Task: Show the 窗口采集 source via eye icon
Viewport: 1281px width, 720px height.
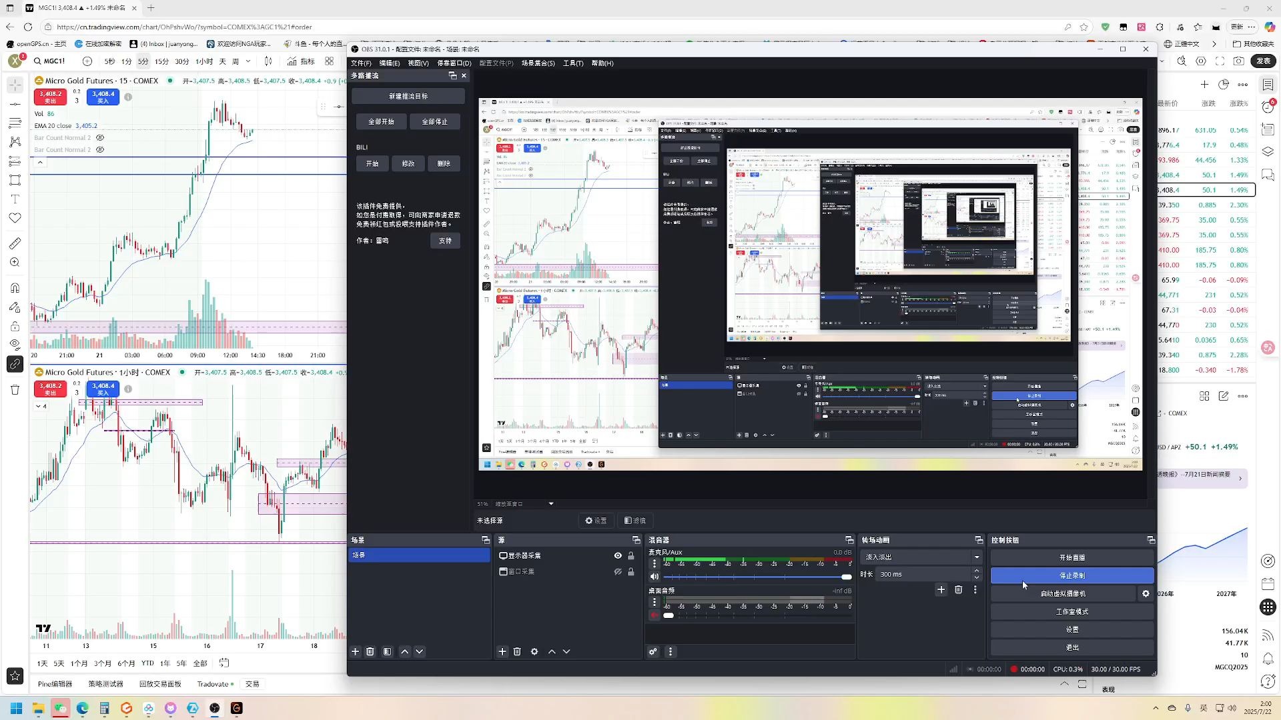Action: tap(618, 571)
